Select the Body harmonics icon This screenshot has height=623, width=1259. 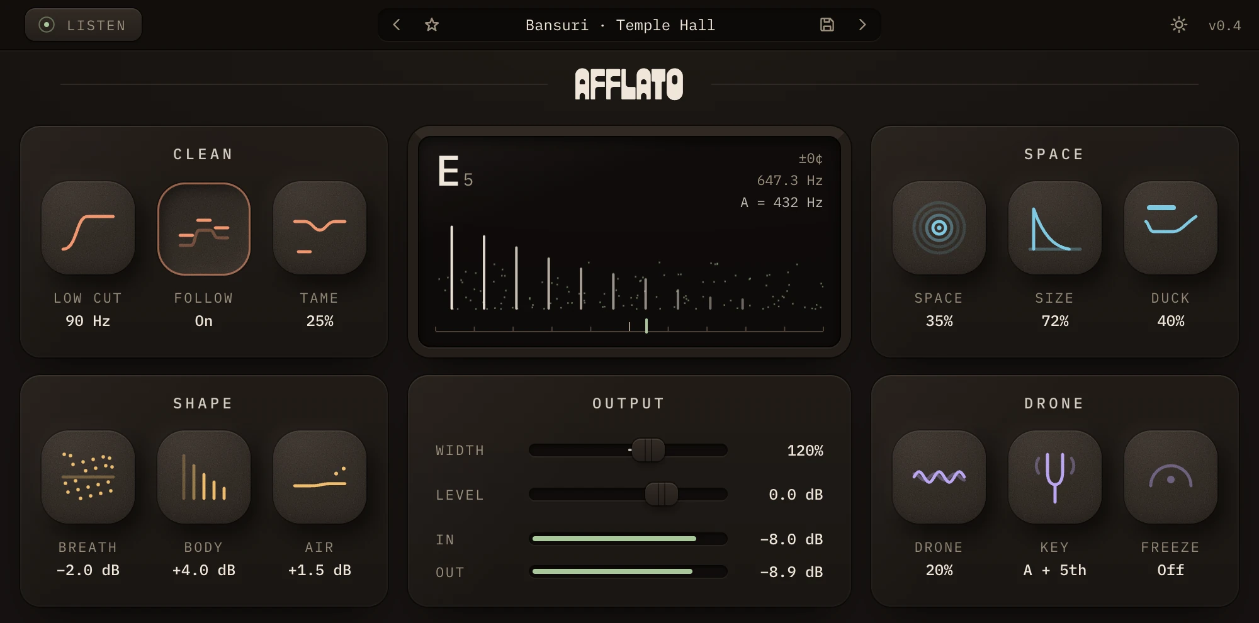204,477
